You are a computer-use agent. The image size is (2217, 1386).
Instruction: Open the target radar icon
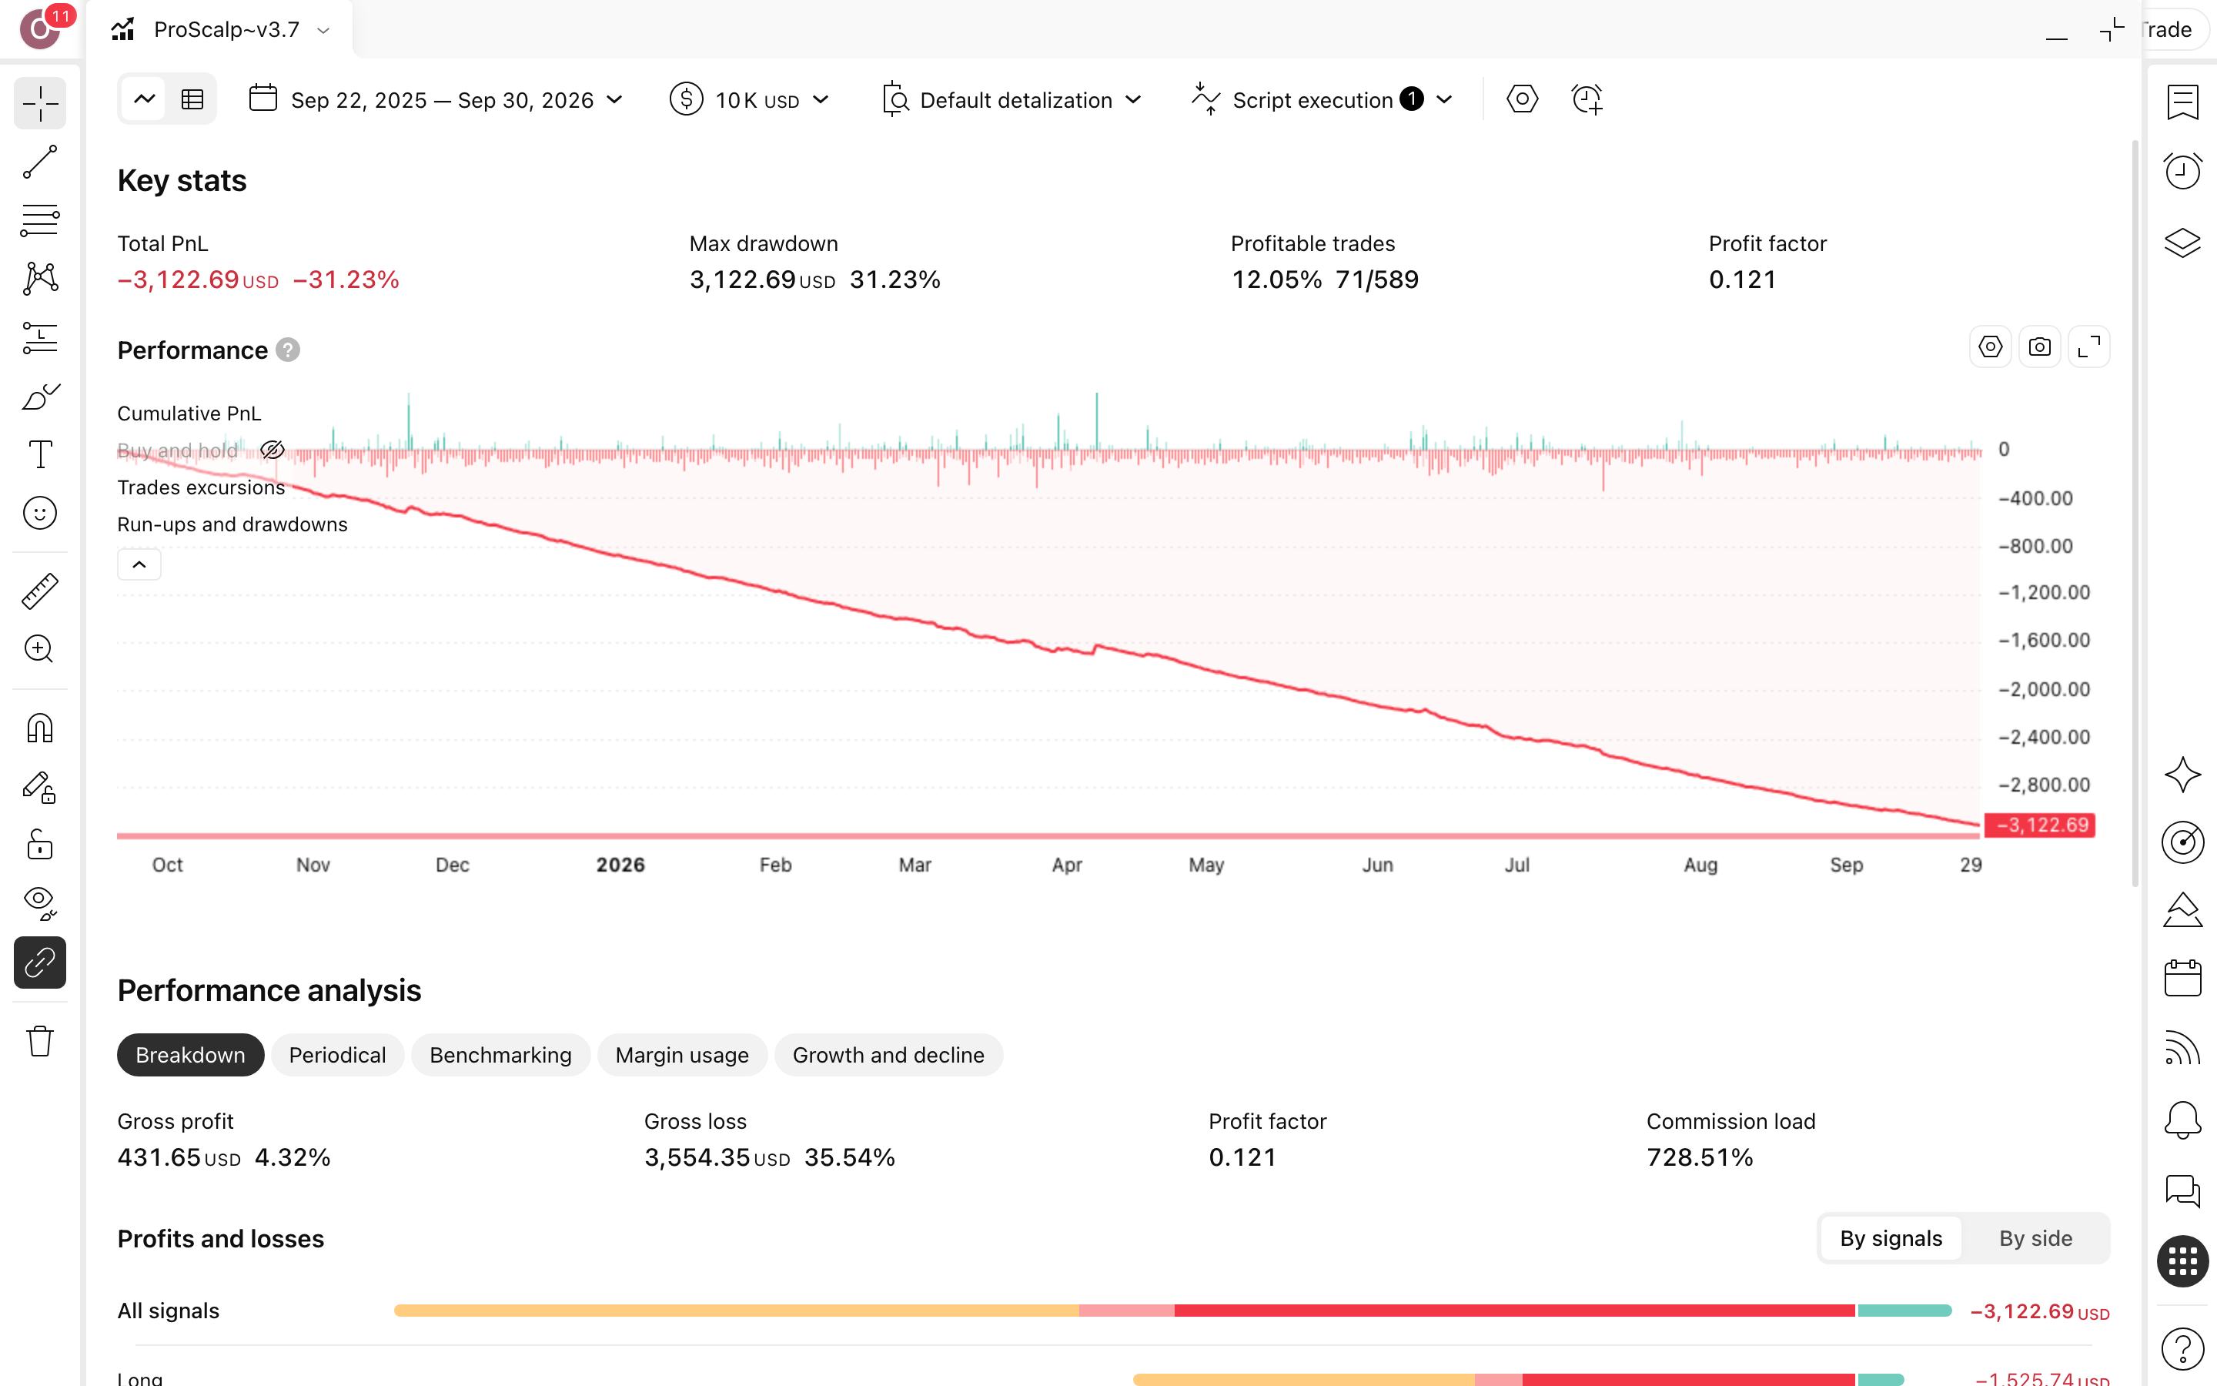point(2182,842)
